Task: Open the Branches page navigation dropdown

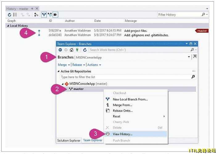Action: click(x=189, y=57)
